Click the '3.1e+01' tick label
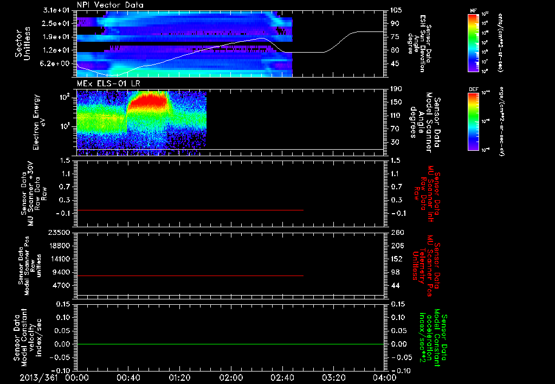This screenshot has height=384, width=555. pyautogui.click(x=57, y=10)
